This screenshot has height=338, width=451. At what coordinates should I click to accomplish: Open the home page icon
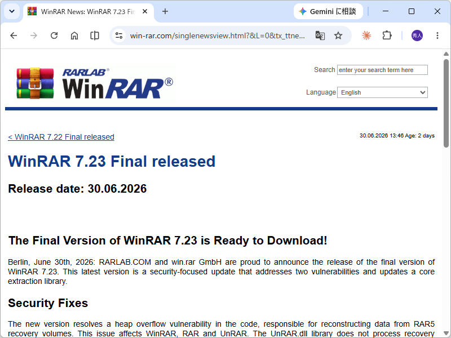click(74, 35)
